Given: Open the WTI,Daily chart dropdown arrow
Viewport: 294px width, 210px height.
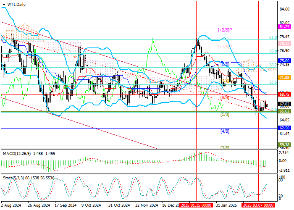Looking at the screenshot, I should [4, 4].
